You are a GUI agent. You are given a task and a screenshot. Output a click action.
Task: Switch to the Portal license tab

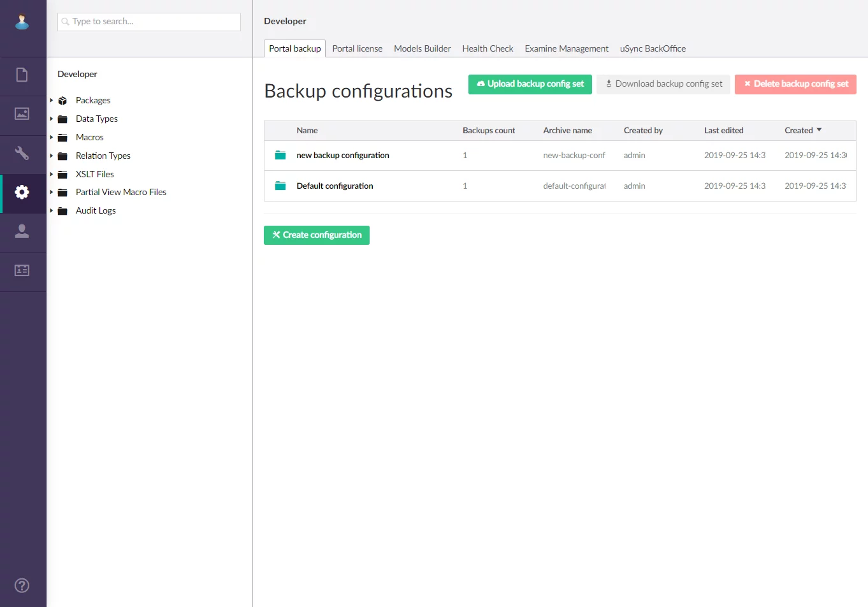coord(357,48)
